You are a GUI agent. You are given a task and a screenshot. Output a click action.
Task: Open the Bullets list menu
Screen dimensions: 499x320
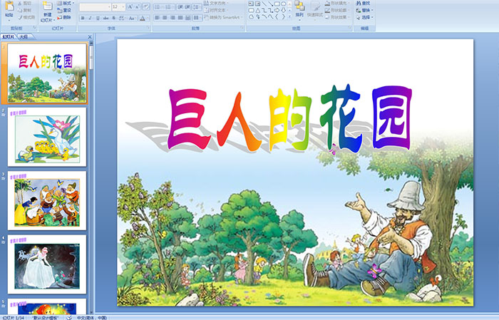point(160,7)
